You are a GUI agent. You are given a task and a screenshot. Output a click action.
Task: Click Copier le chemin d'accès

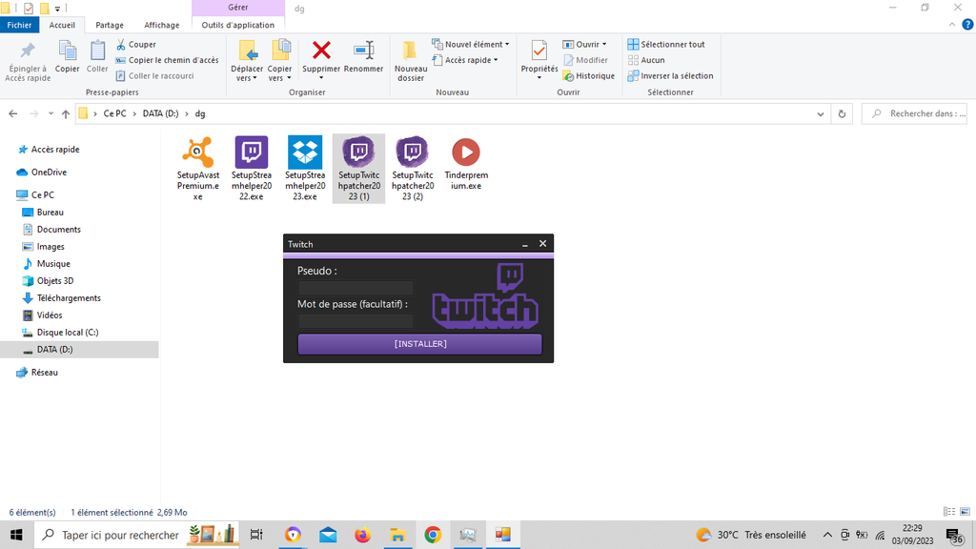167,60
